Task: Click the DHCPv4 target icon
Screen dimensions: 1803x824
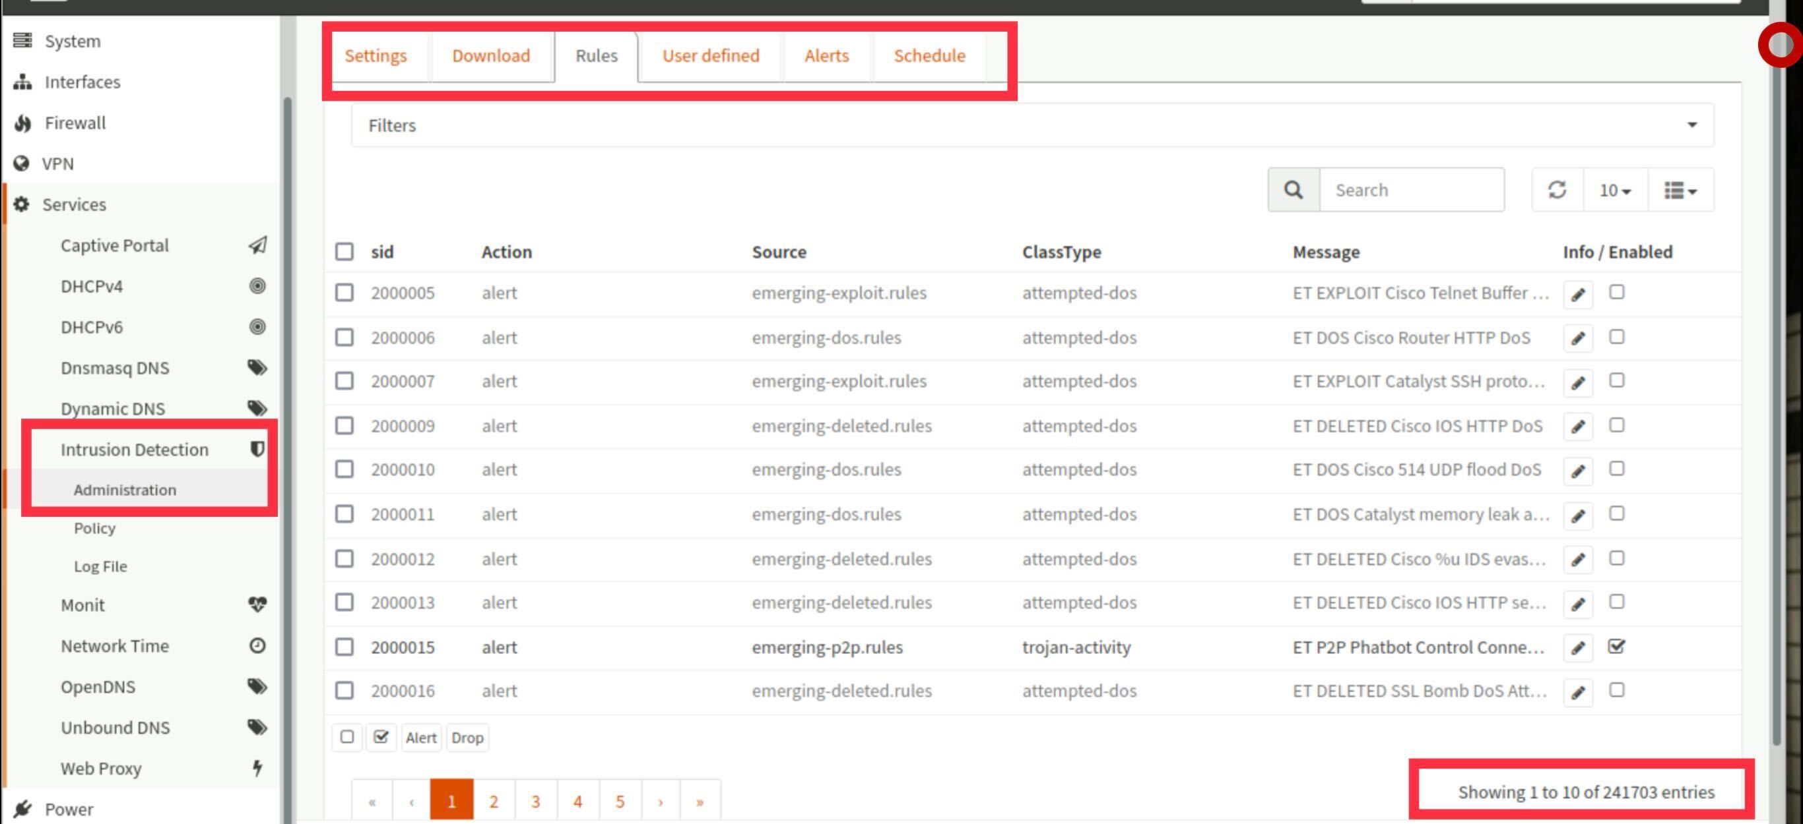Action: click(257, 286)
